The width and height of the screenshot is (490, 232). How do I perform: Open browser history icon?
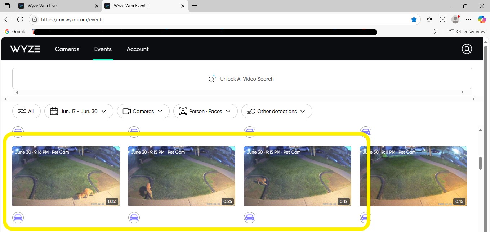click(x=442, y=19)
